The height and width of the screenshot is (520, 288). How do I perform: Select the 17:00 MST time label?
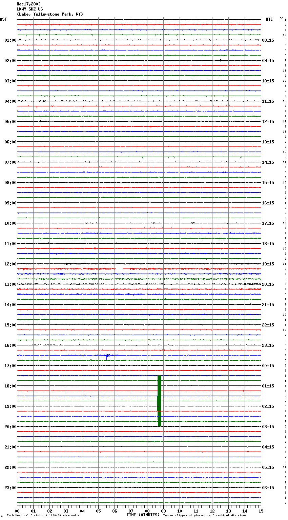click(x=10, y=366)
